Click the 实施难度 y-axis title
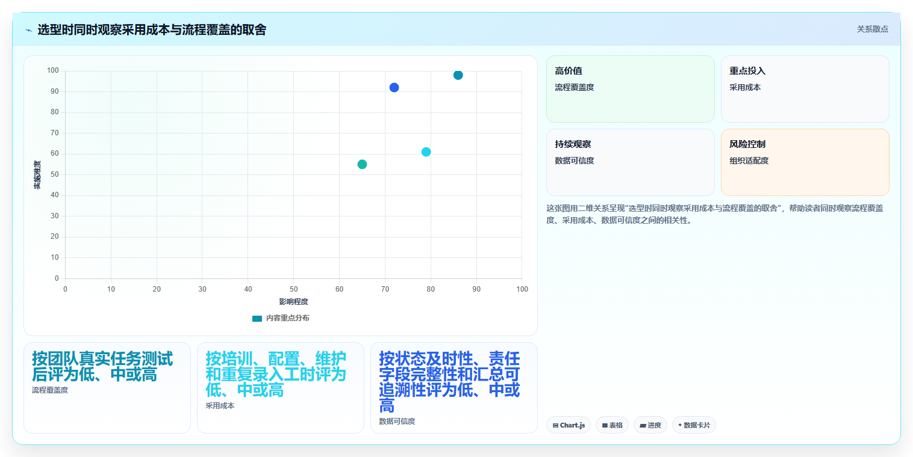 [37, 175]
